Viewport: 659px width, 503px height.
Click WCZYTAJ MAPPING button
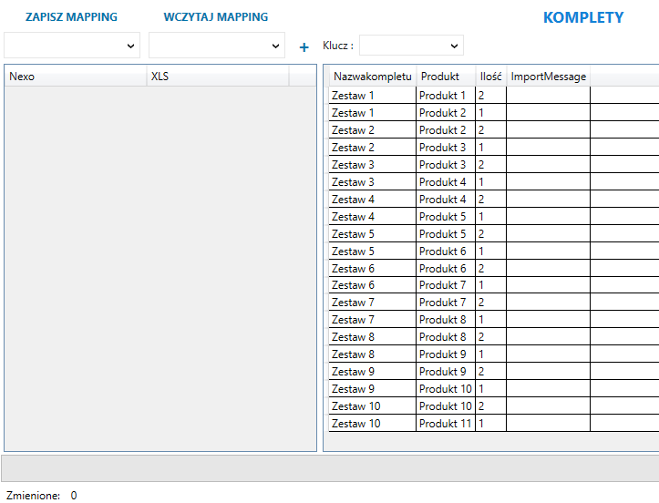pyautogui.click(x=216, y=17)
